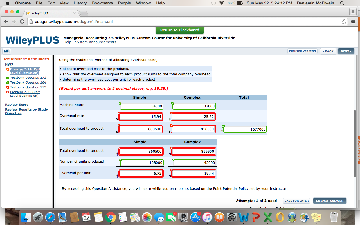Open Microsoft Excel from the Dock
The height and width of the screenshot is (225, 360).
tap(267, 217)
